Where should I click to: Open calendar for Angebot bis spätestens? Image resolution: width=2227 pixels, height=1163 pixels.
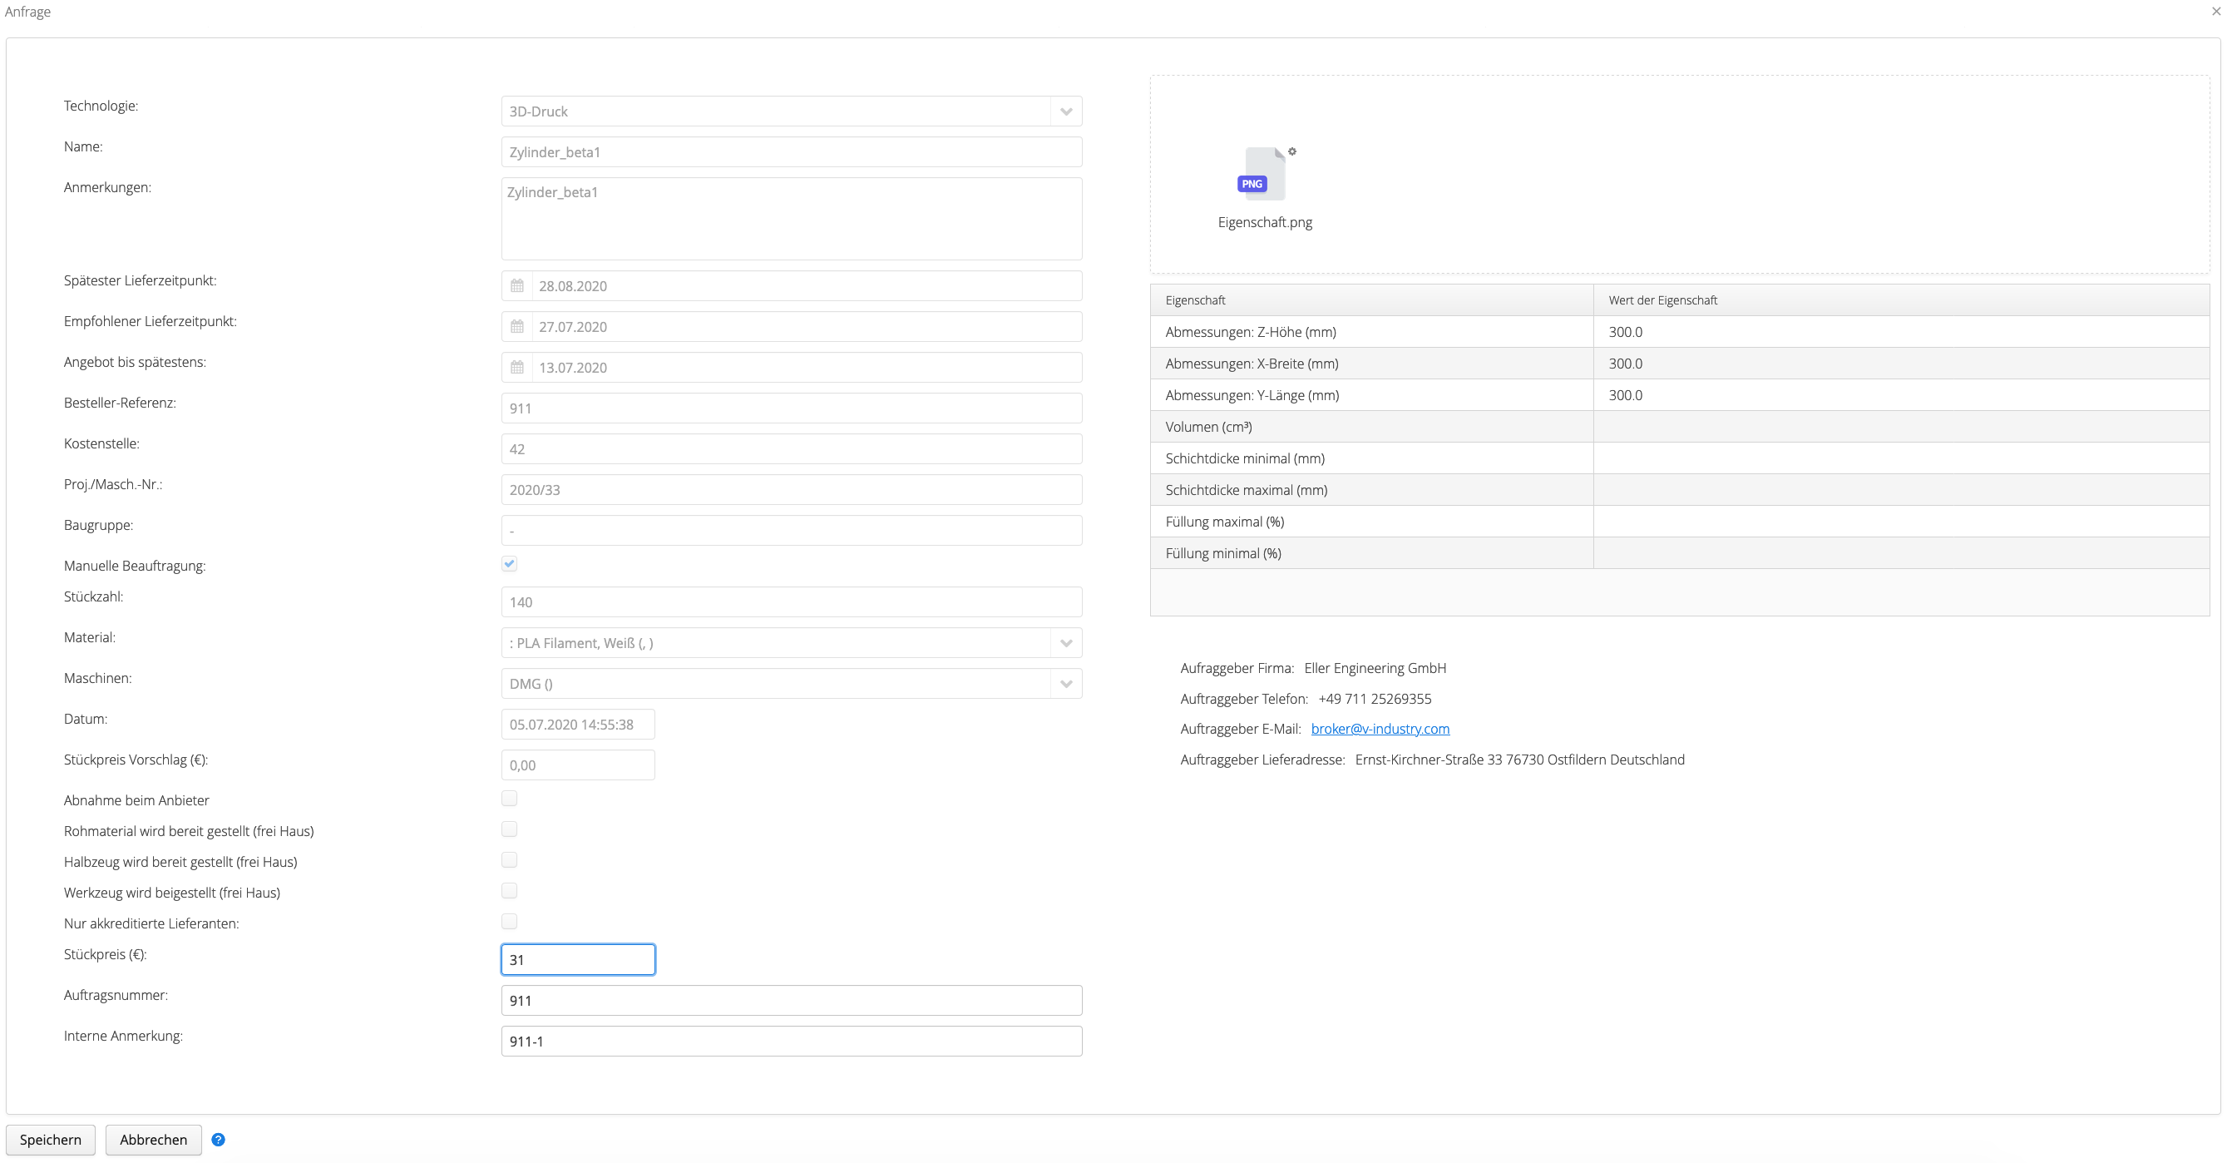coord(517,367)
